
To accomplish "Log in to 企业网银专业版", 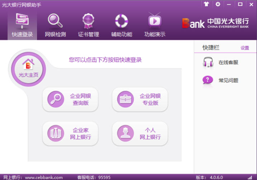I will (x=140, y=99).
